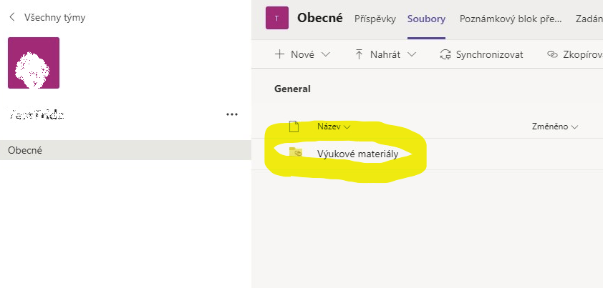The width and height of the screenshot is (603, 288).
Task: Open the team avatar picture
Action: click(34, 63)
